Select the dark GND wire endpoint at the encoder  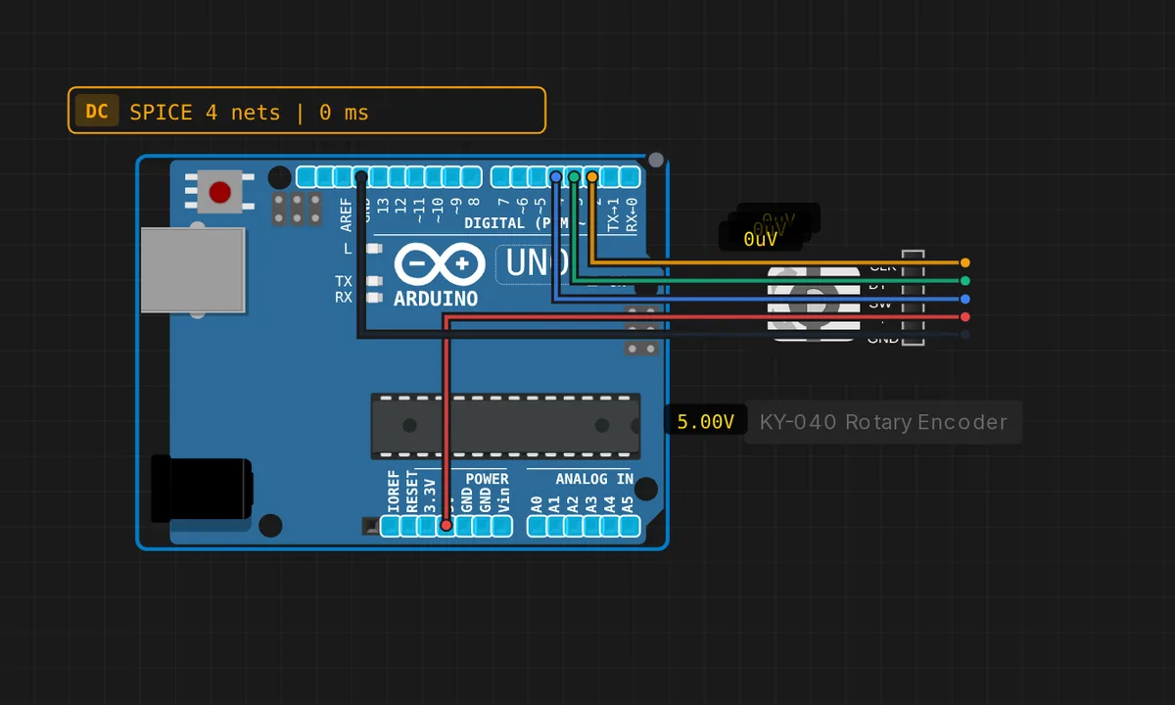pyautogui.click(x=965, y=335)
